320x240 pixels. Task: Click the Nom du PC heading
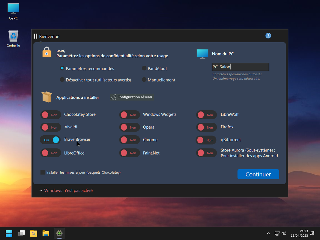pyautogui.click(x=223, y=54)
